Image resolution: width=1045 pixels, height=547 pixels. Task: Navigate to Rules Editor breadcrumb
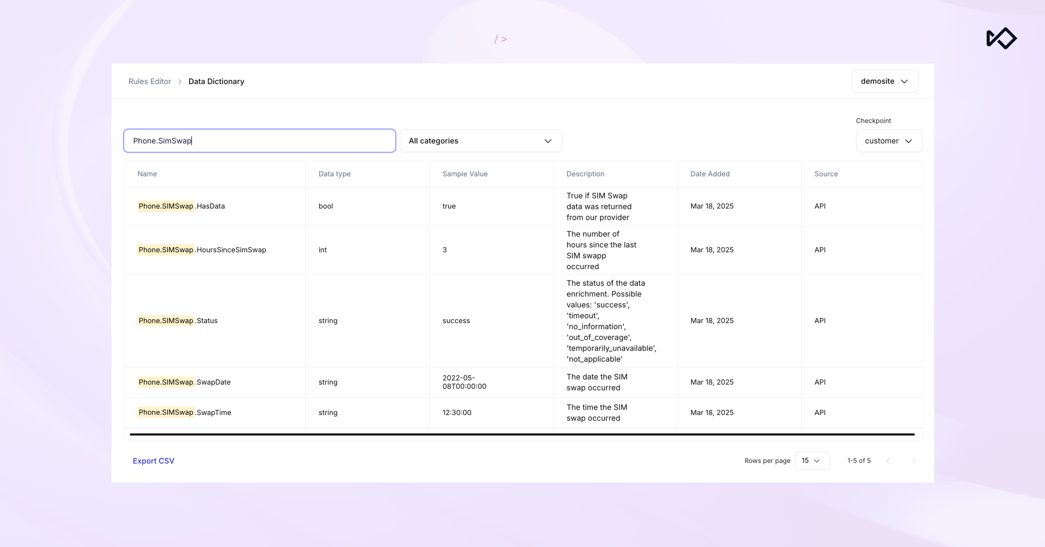[150, 81]
